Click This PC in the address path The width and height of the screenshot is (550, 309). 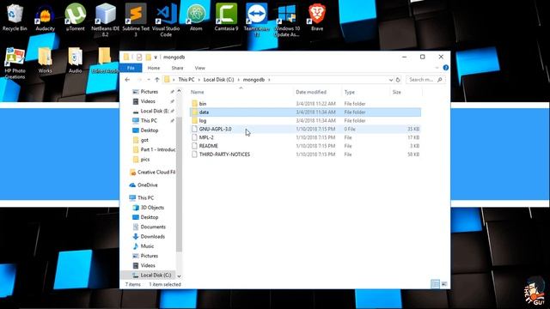pos(186,80)
